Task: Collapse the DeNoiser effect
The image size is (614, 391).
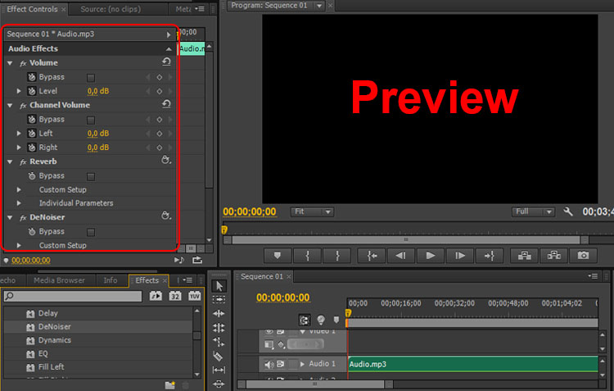Action: (x=10, y=217)
